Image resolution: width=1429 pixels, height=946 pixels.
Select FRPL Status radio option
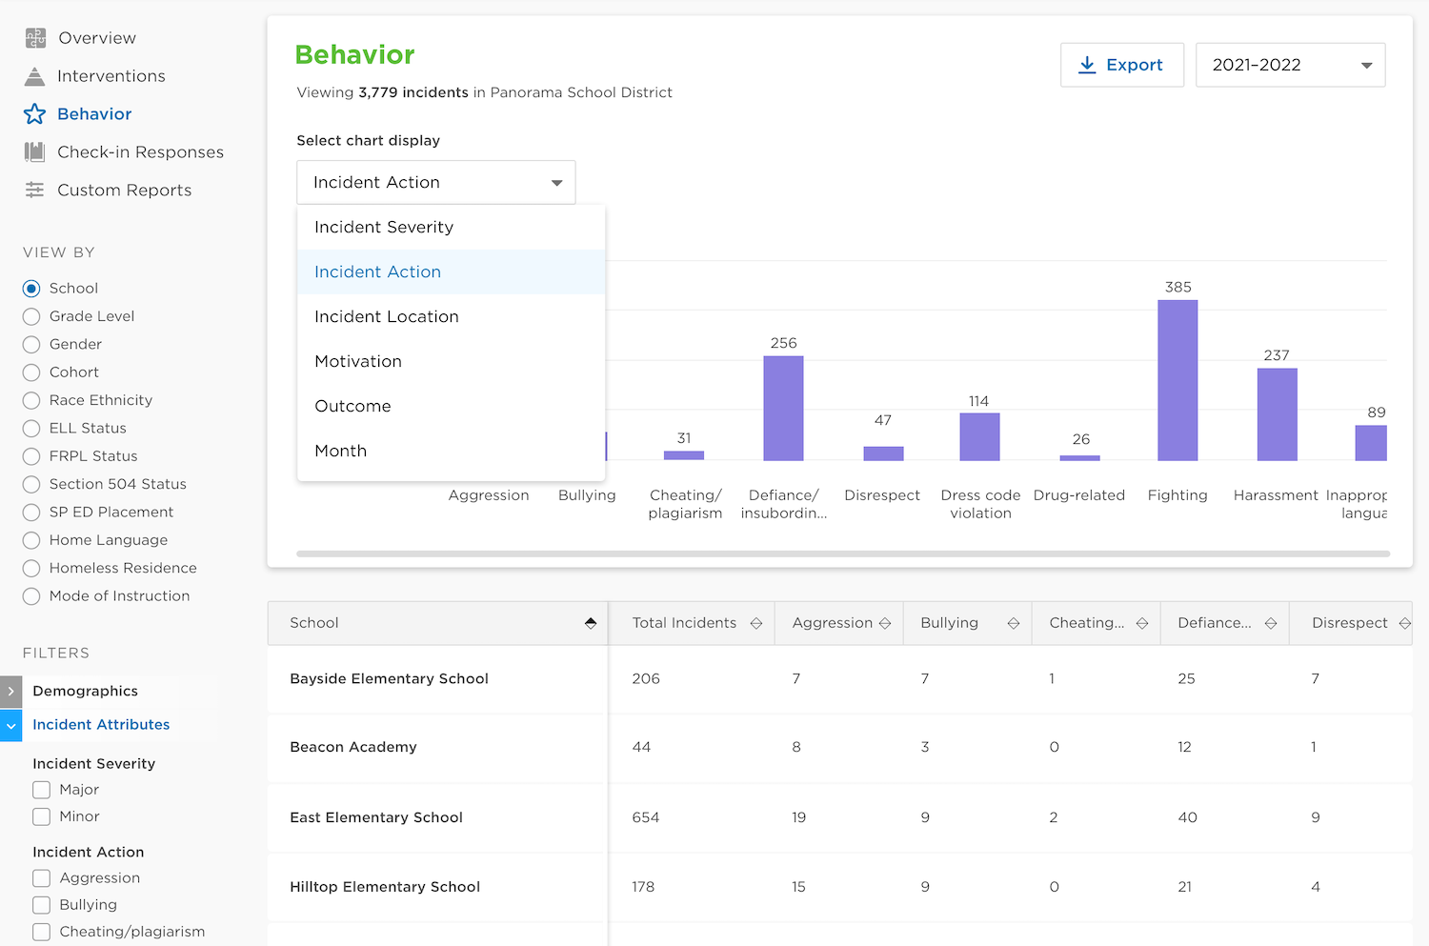(31, 456)
